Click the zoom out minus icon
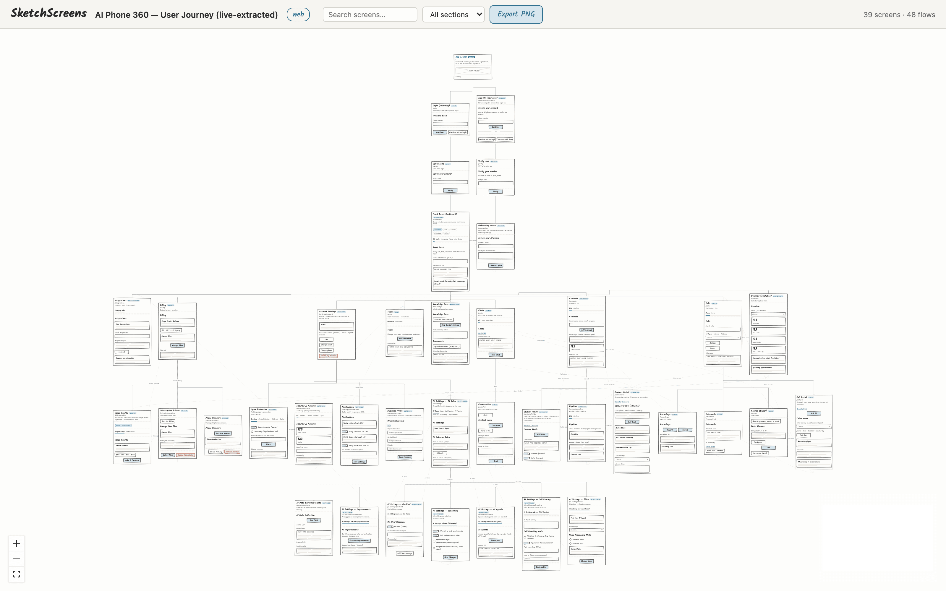Screen dimensions: 946x591 tap(17, 558)
